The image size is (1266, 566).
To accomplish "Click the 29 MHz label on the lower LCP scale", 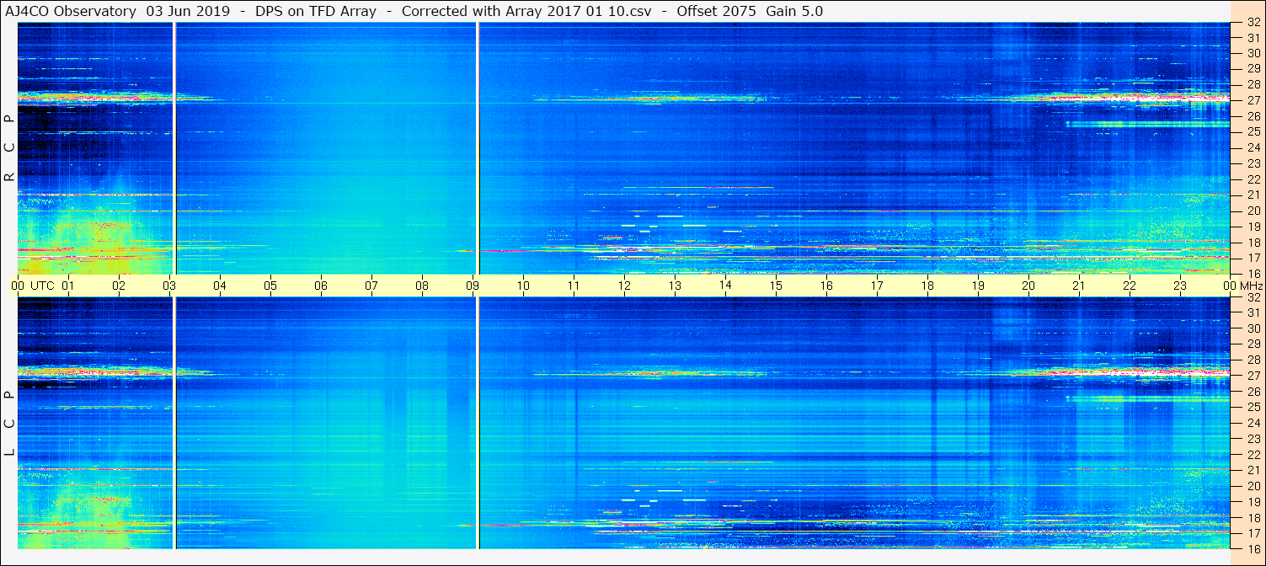I will tap(1253, 344).
